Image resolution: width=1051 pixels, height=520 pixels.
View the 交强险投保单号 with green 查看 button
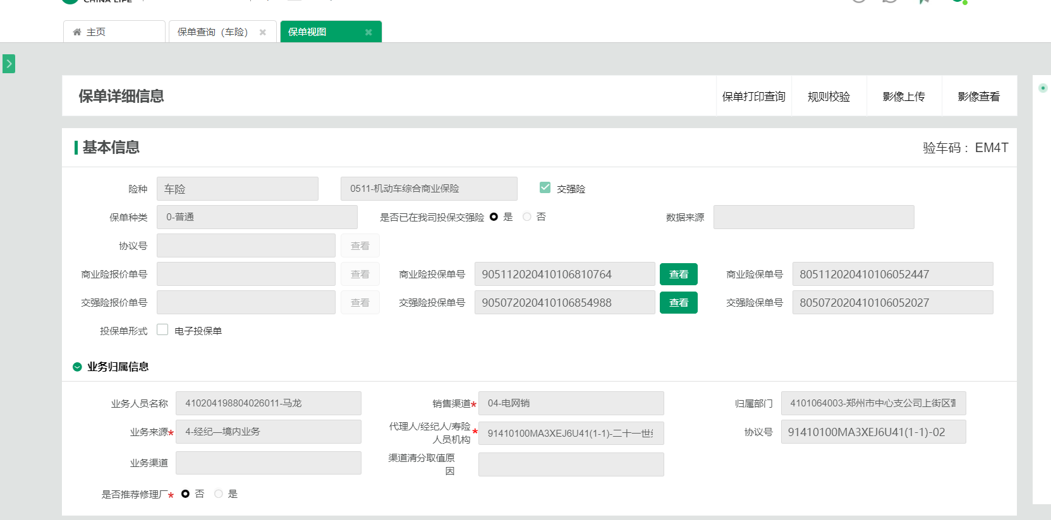[678, 303]
